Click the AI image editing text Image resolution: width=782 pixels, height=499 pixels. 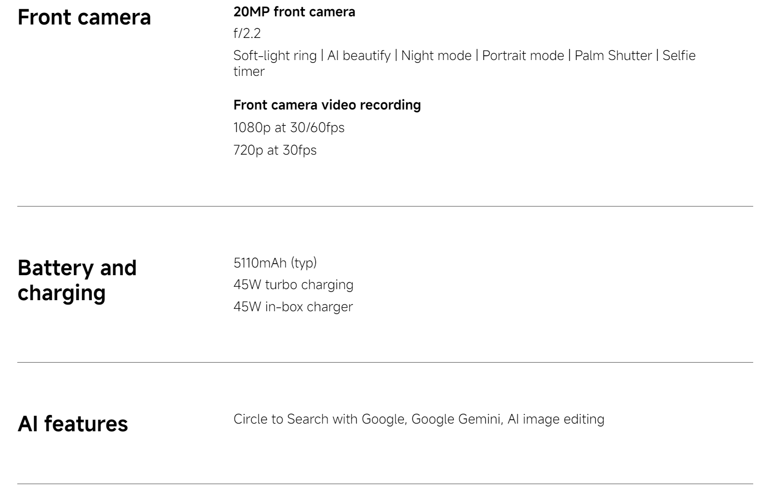[x=556, y=419]
